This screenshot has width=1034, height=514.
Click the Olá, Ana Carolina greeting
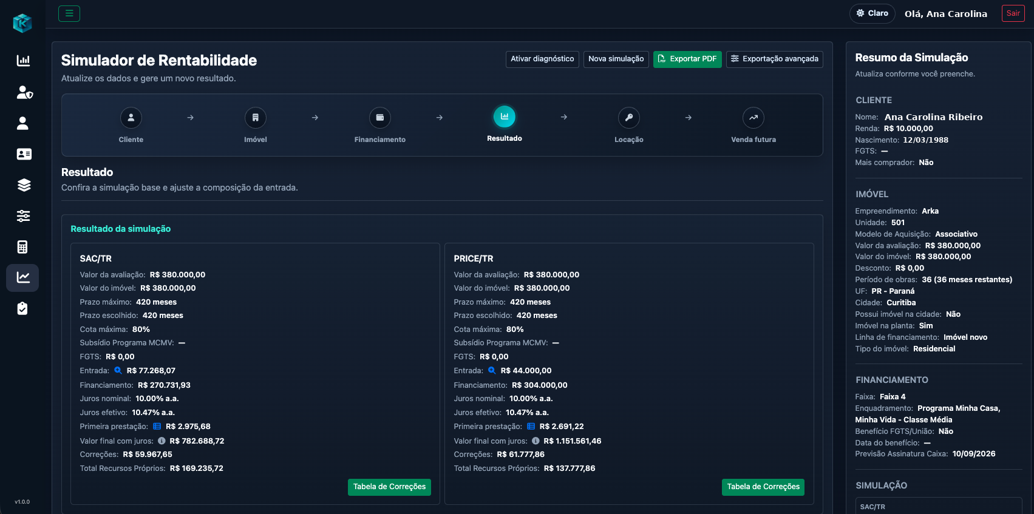click(946, 14)
